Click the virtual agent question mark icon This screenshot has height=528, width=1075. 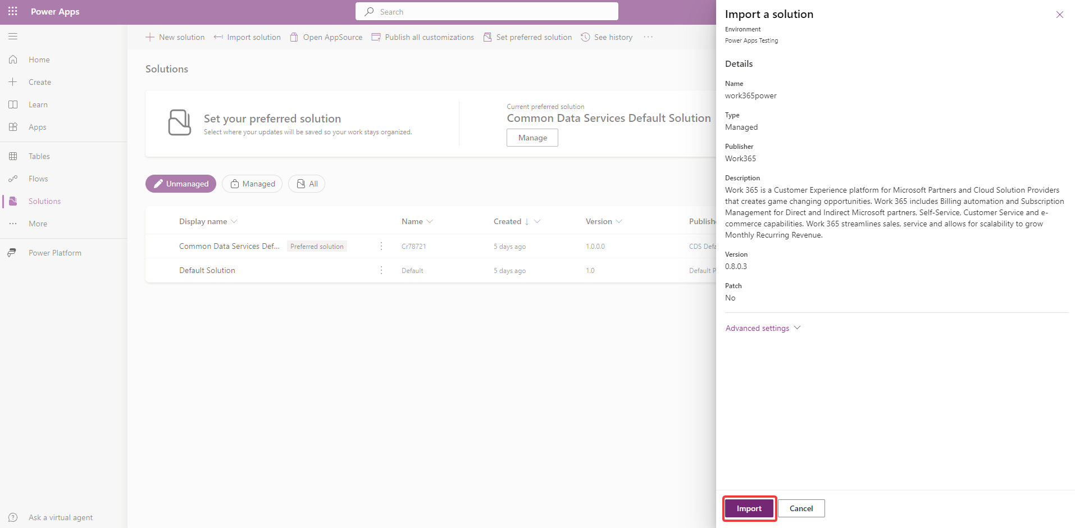pos(13,517)
